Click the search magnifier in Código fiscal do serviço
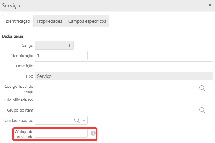Image resolution: width=215 pixels, height=143 pixels. tap(202, 88)
